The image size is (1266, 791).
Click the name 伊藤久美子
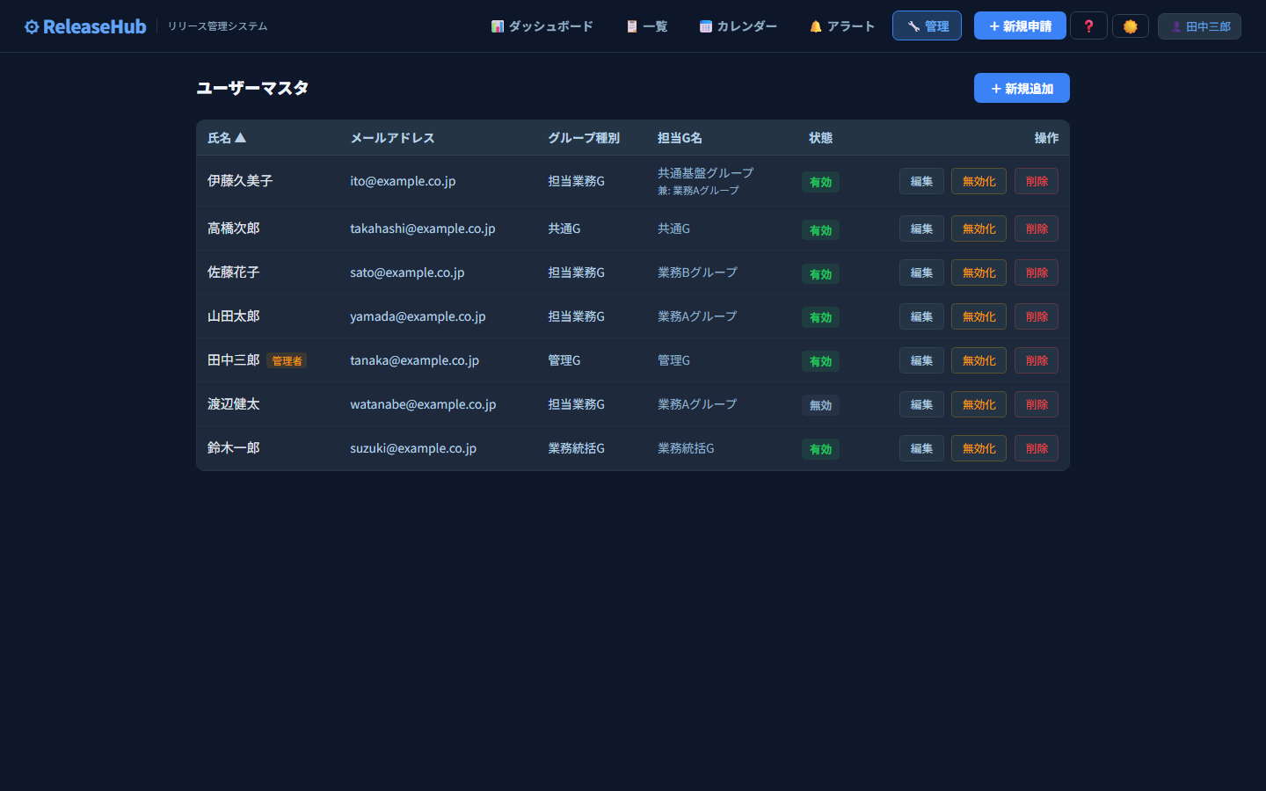(240, 181)
